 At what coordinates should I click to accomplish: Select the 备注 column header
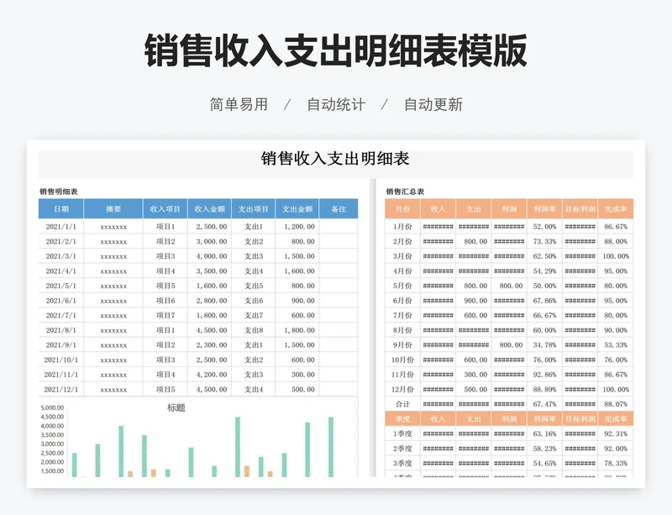point(339,209)
